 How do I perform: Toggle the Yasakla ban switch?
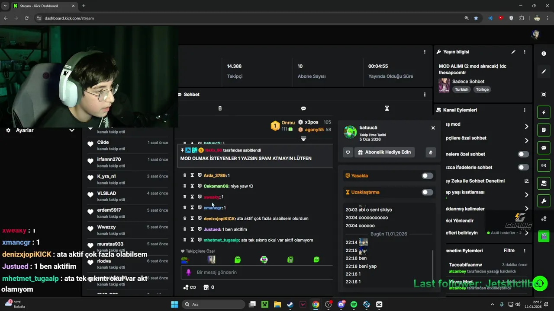[x=427, y=176]
